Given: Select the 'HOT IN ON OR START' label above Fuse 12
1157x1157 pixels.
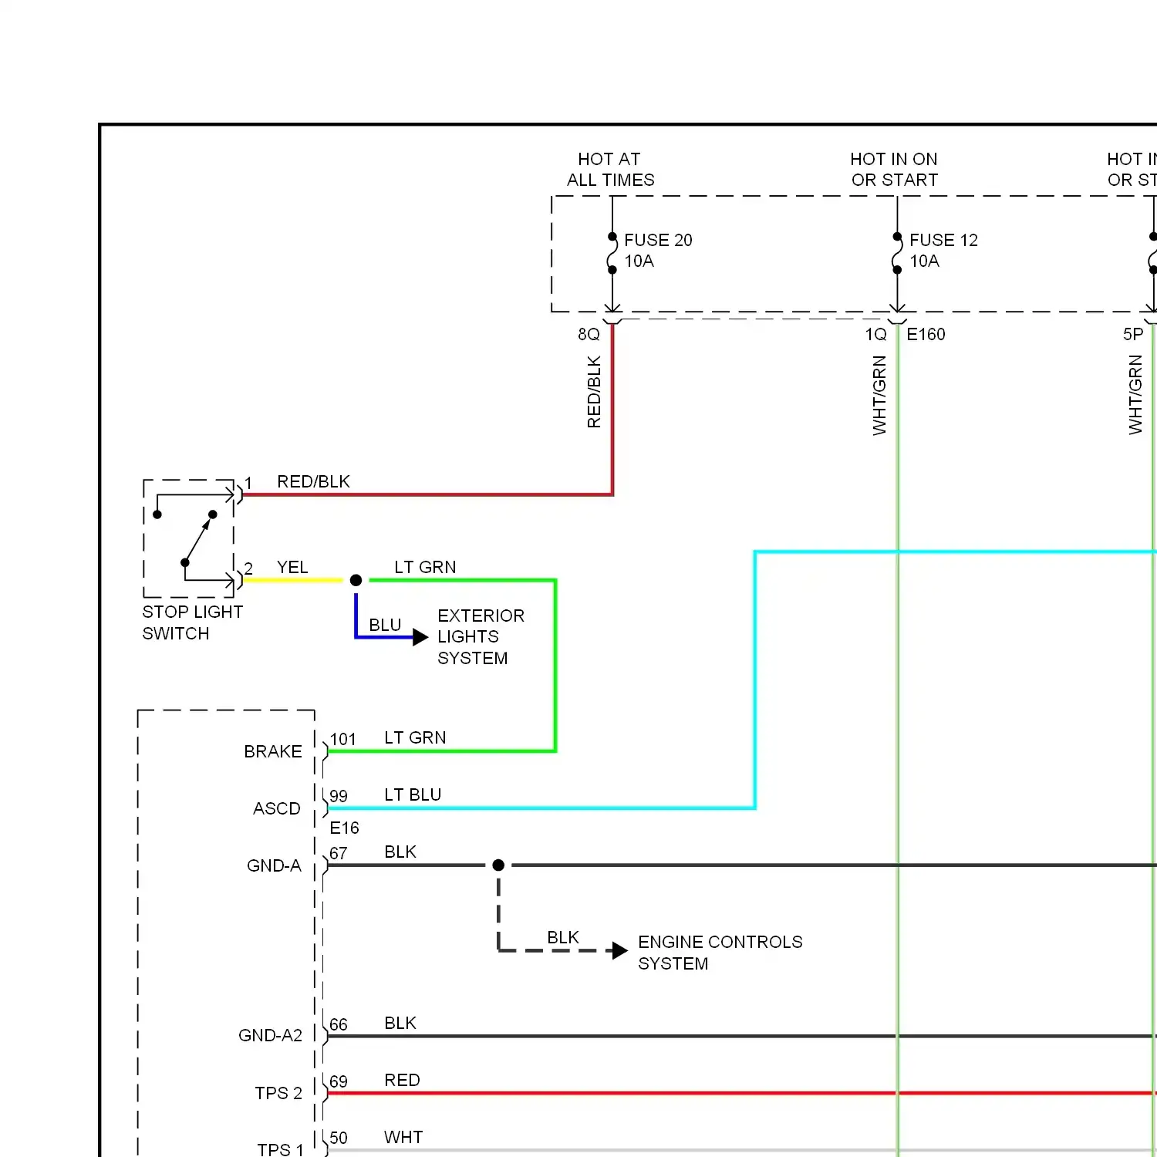Looking at the screenshot, I should coord(894,170).
